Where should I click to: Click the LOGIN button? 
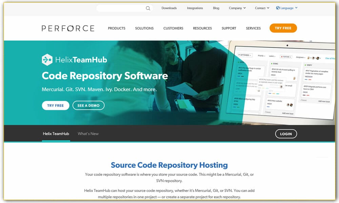point(286,134)
